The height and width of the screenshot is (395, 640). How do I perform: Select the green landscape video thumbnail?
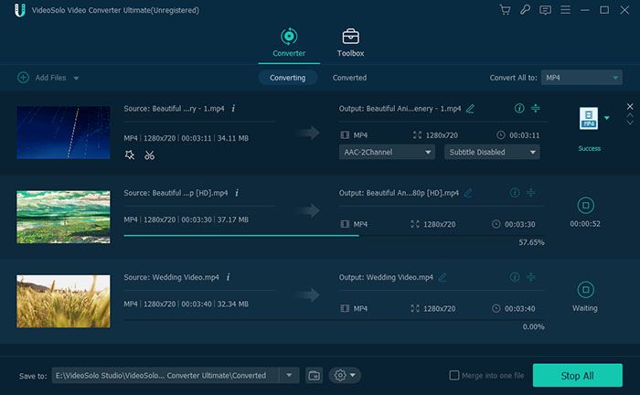(63, 217)
